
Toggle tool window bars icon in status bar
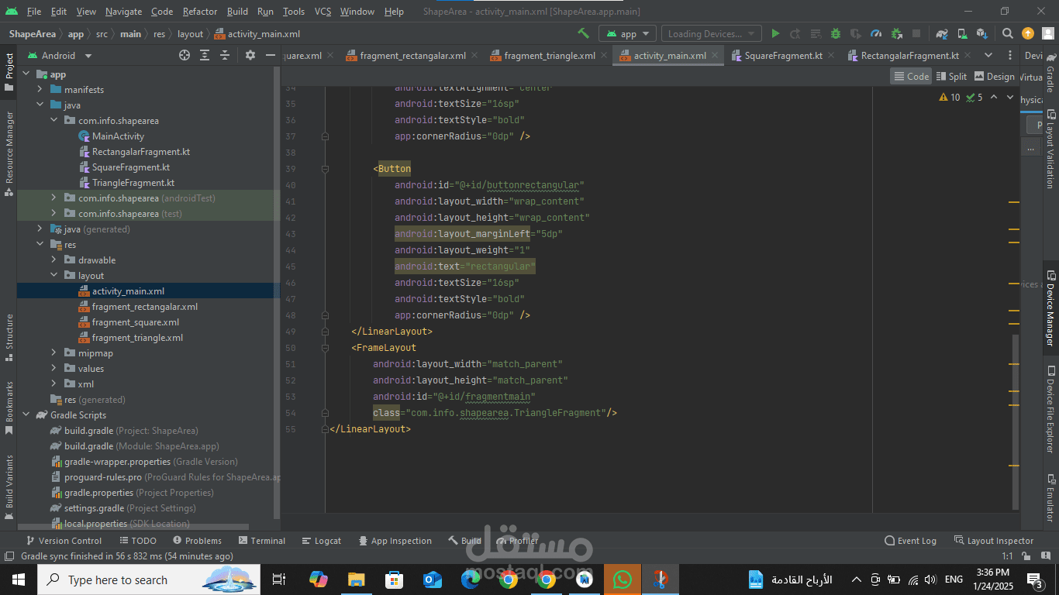9,556
